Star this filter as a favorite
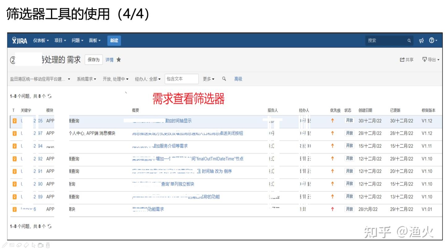Viewport: 445px width, 250px height. [119, 60]
